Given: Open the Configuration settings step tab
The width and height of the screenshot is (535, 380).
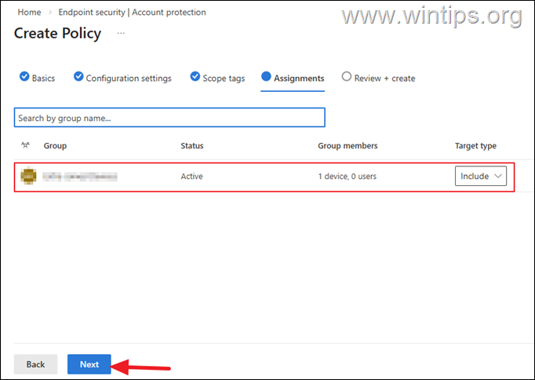Looking at the screenshot, I should (122, 78).
